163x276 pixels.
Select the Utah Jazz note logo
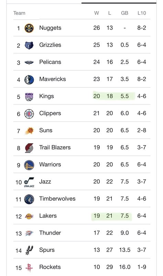tap(29, 182)
